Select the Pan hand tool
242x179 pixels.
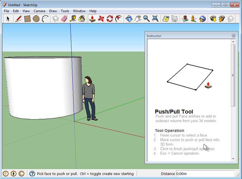(137, 18)
